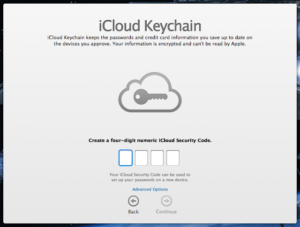300x227 pixels.
Task: Click the Back arrow circle icon
Action: coord(133,201)
